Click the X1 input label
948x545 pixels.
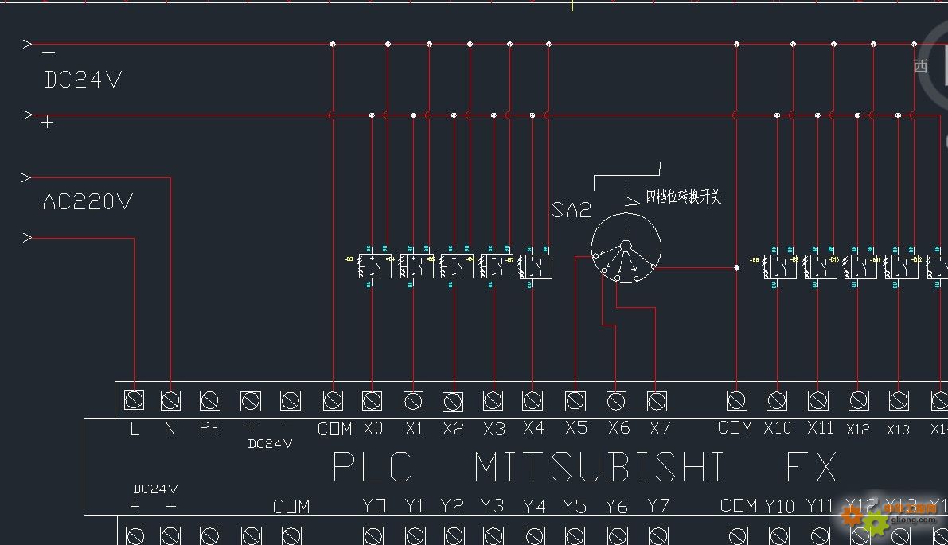(414, 428)
